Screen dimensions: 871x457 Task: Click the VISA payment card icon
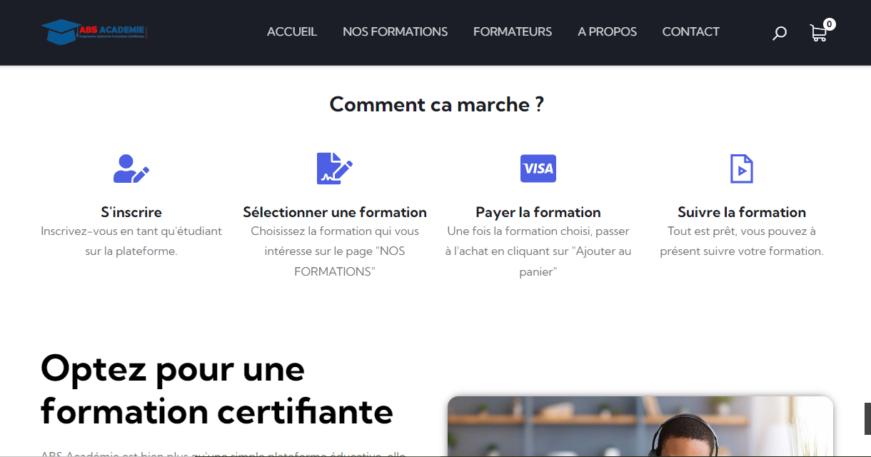click(538, 169)
